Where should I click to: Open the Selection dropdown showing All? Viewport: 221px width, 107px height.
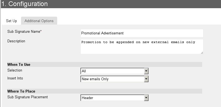(114, 71)
